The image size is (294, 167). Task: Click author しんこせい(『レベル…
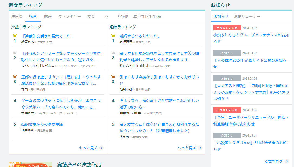click(x=38, y=66)
